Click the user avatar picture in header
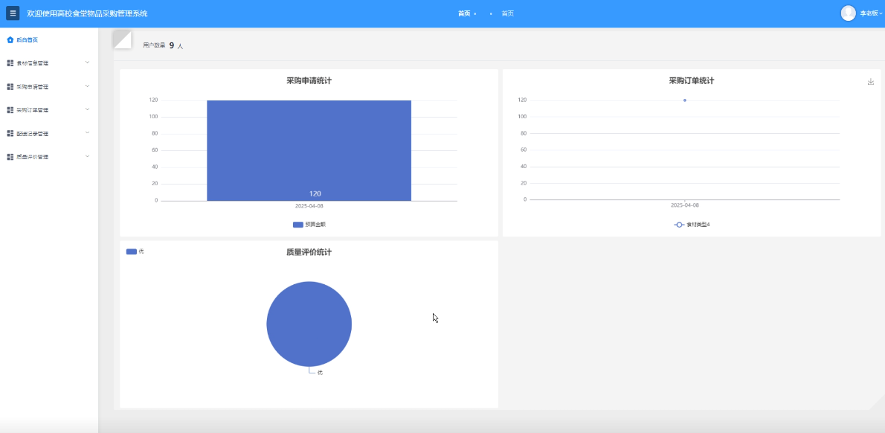Screen dimensions: 885x433 848,13
